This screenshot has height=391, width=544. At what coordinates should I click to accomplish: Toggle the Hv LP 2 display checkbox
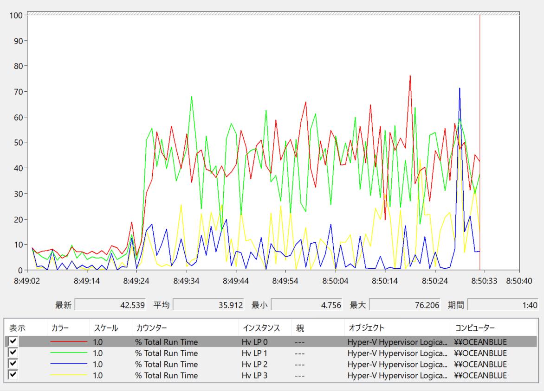[x=13, y=363]
